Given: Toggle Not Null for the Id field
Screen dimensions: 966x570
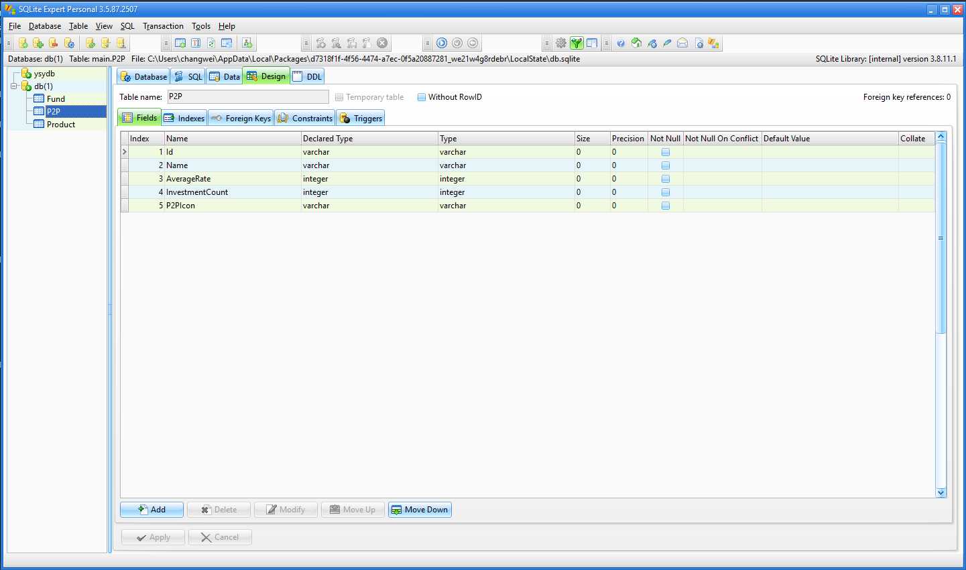Looking at the screenshot, I should pyautogui.click(x=666, y=152).
